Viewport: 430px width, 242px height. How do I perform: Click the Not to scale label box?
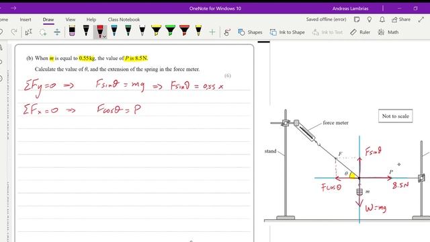396,116
